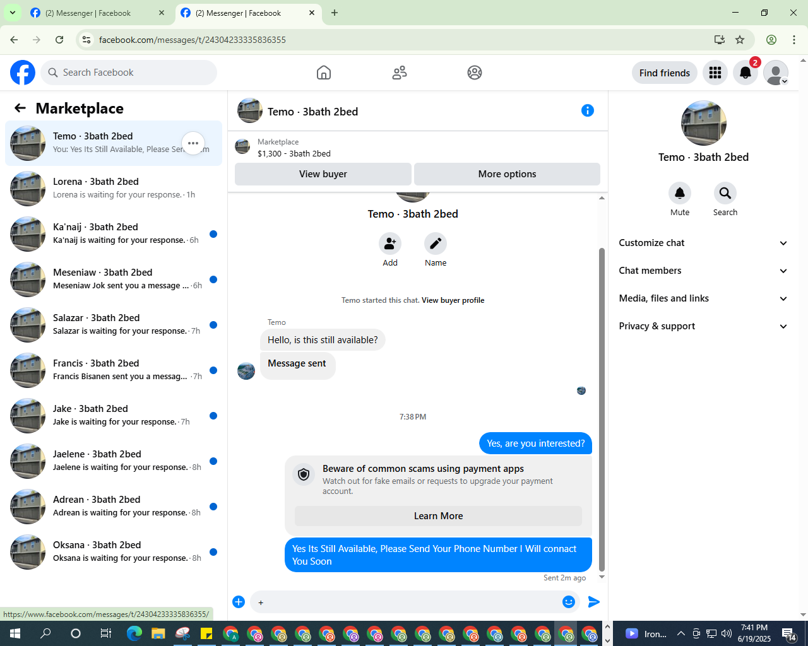The height and width of the screenshot is (646, 808).
Task: Open the account profile menu
Action: tap(776, 73)
